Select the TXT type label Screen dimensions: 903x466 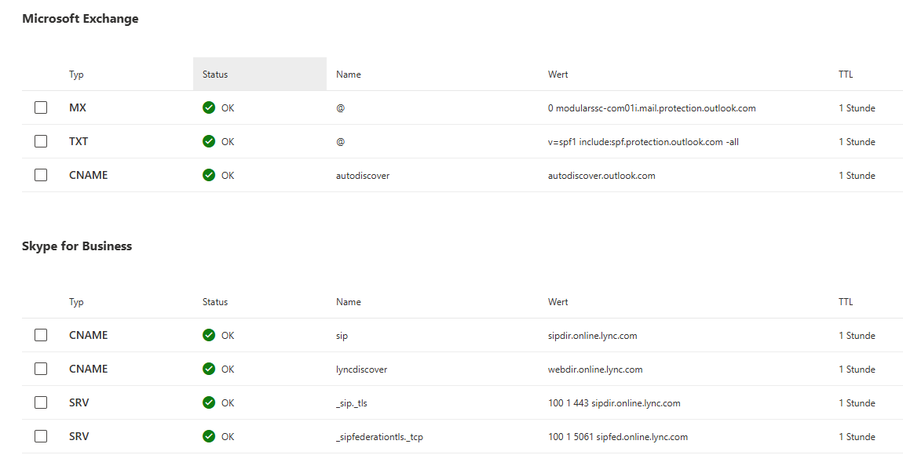pyautogui.click(x=79, y=141)
